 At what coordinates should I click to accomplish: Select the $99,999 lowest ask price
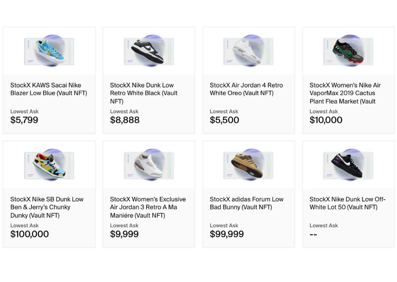click(x=227, y=234)
